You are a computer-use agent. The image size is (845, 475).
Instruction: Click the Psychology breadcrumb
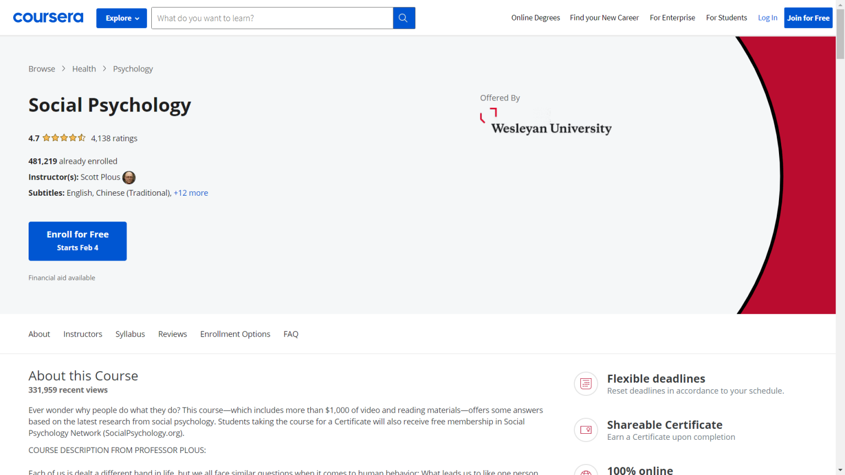coord(133,69)
